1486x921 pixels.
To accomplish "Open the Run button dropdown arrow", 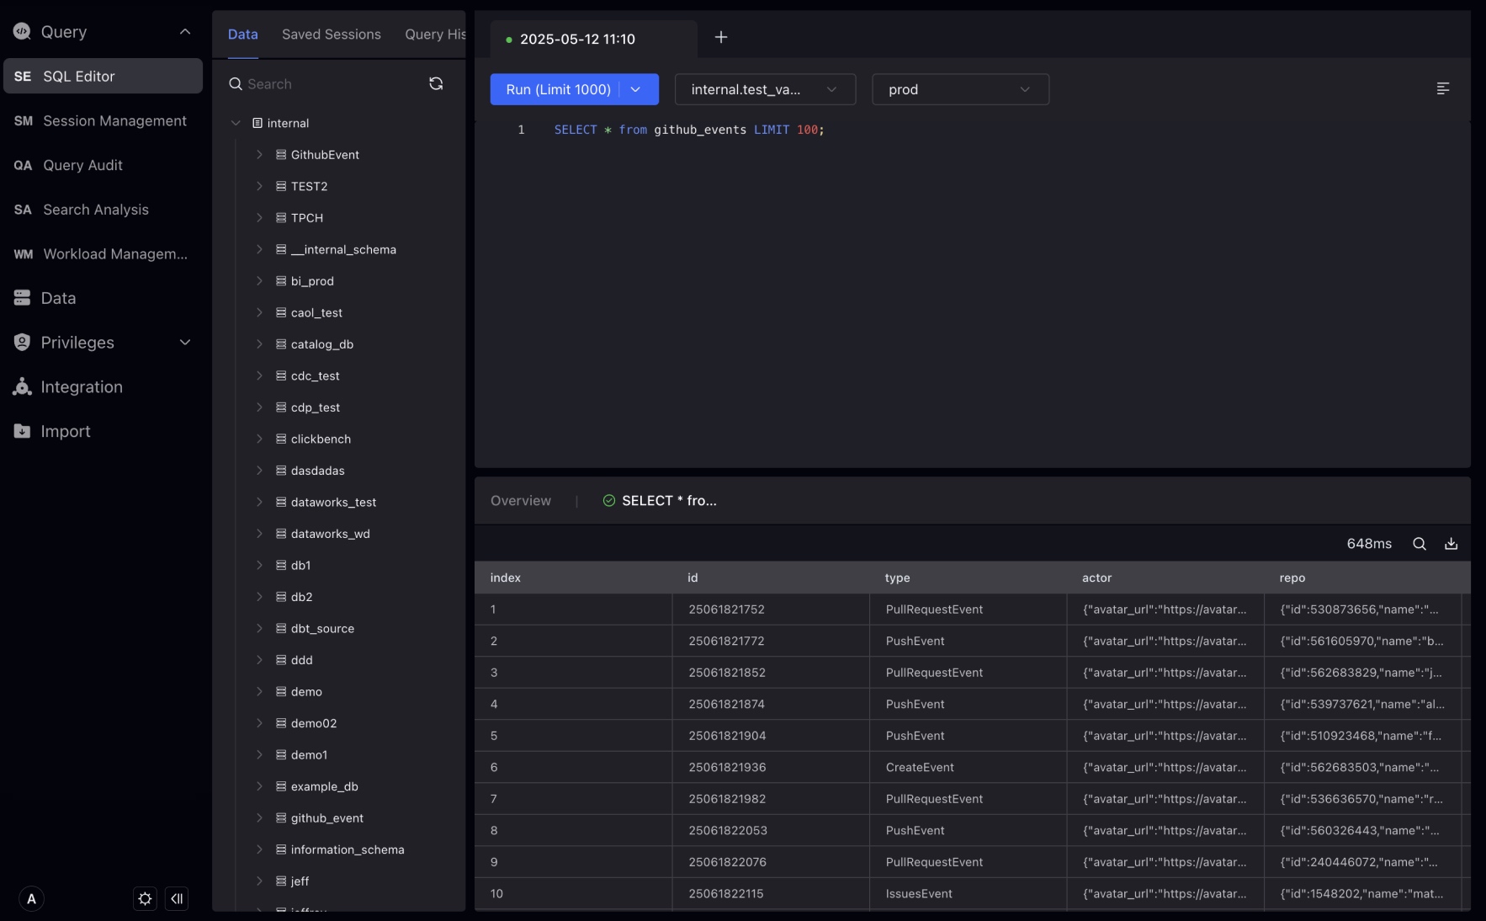I will (x=636, y=89).
